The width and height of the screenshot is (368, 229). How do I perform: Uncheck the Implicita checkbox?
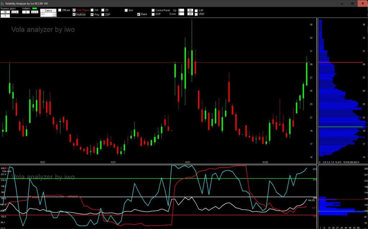74,14
